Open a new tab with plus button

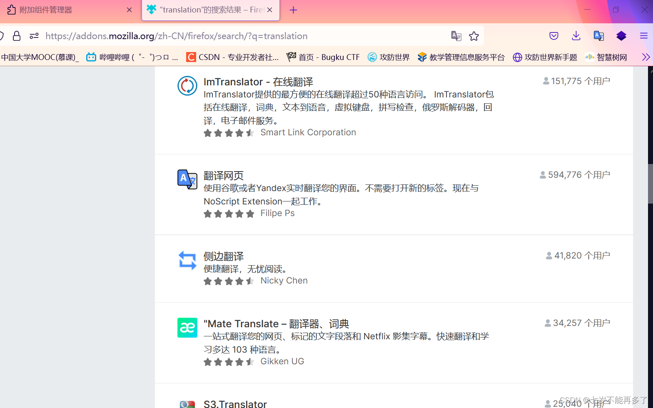click(293, 10)
